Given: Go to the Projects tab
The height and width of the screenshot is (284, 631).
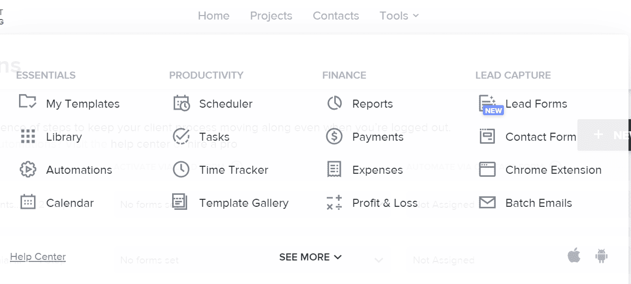Looking at the screenshot, I should pyautogui.click(x=271, y=16).
